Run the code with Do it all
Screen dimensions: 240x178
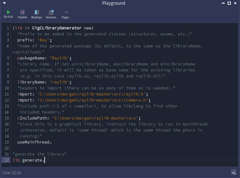8,14
